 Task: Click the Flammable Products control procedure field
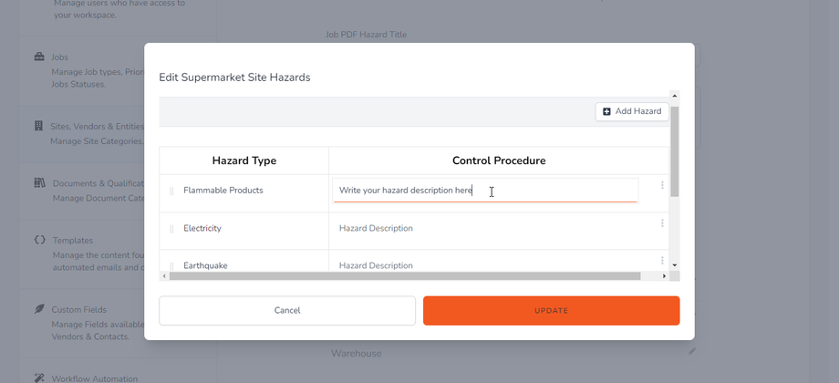coord(484,191)
